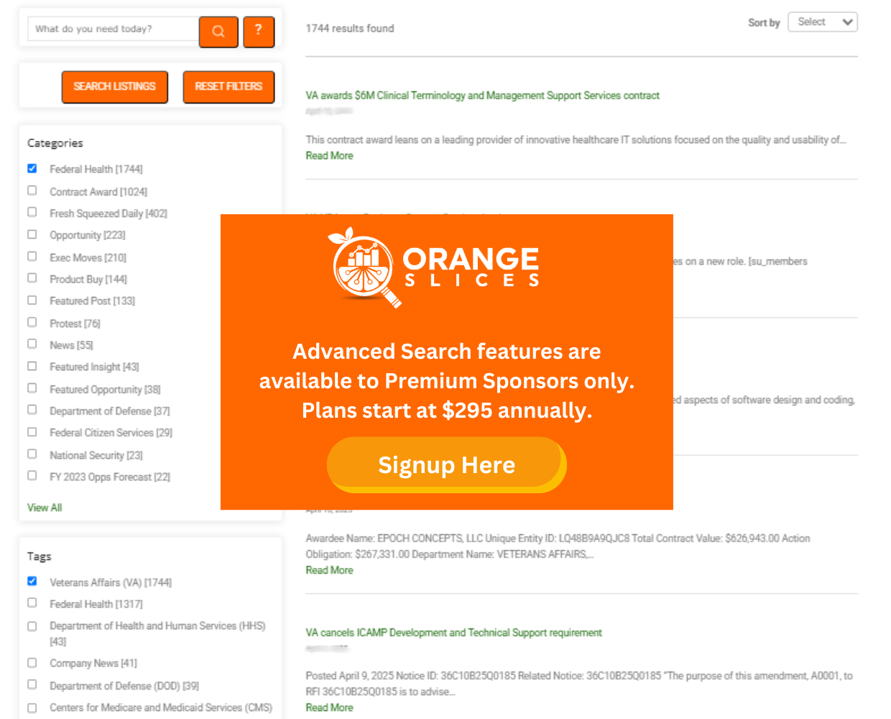Open the VA Clinical Terminology contract article

point(483,95)
